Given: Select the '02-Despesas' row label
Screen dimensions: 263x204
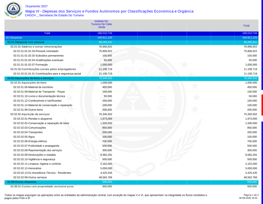Looking at the screenshot, I should point(14,38).
